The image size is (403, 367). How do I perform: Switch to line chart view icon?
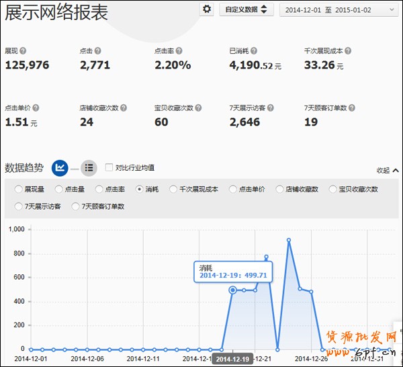pos(60,167)
